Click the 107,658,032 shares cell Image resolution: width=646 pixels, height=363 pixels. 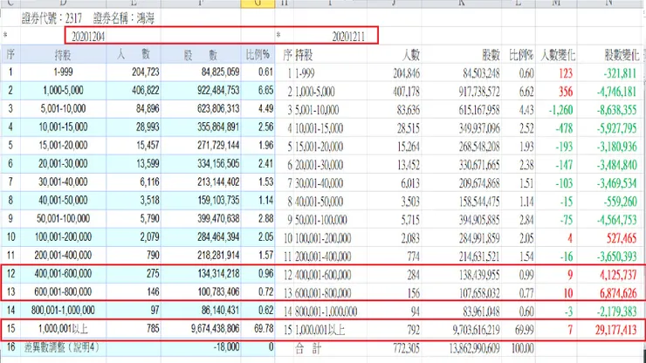479,293
